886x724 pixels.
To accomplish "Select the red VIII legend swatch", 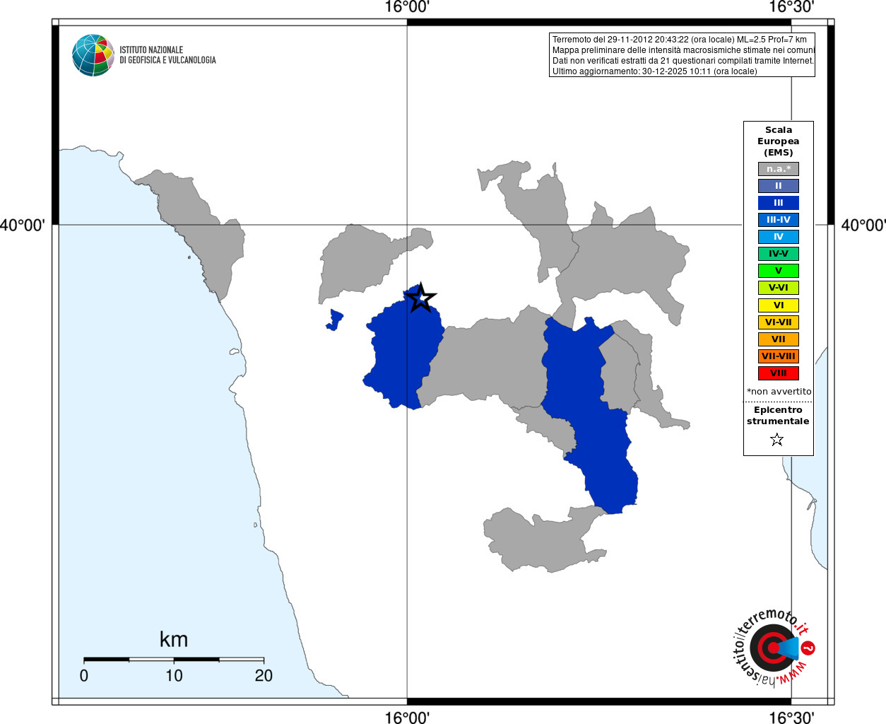I will pos(779,373).
